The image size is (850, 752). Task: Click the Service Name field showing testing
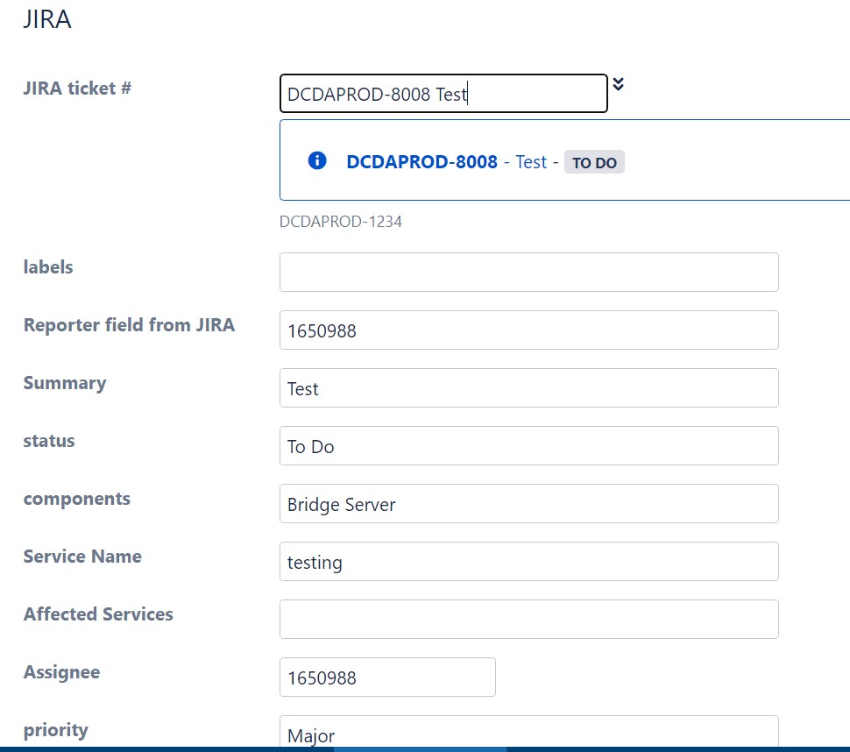pyautogui.click(x=528, y=561)
